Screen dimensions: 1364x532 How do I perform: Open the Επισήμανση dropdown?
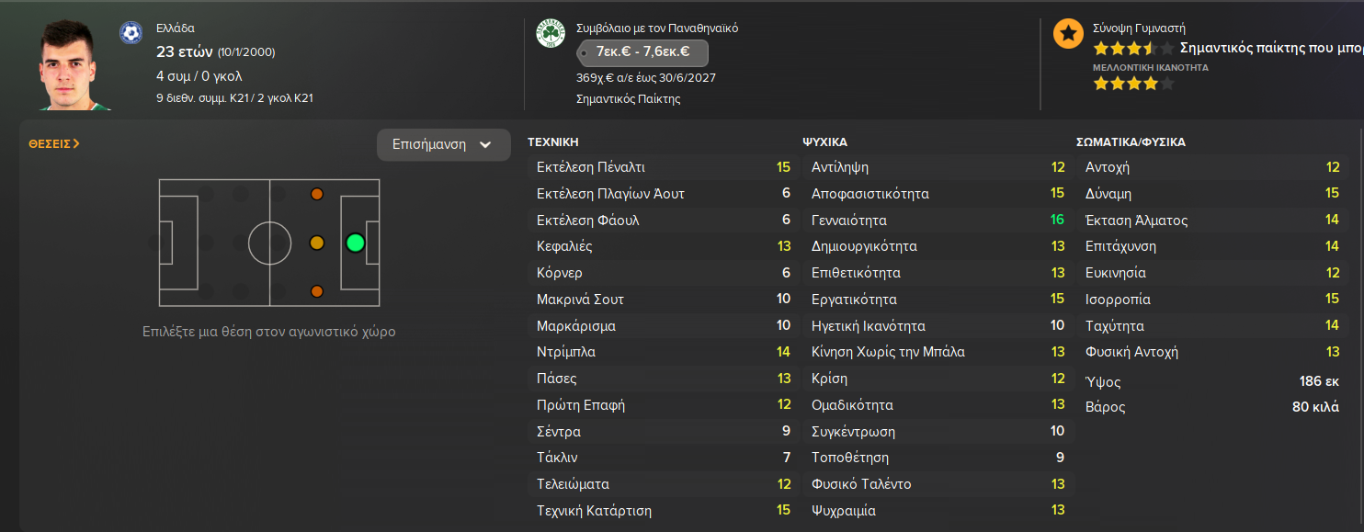click(443, 144)
